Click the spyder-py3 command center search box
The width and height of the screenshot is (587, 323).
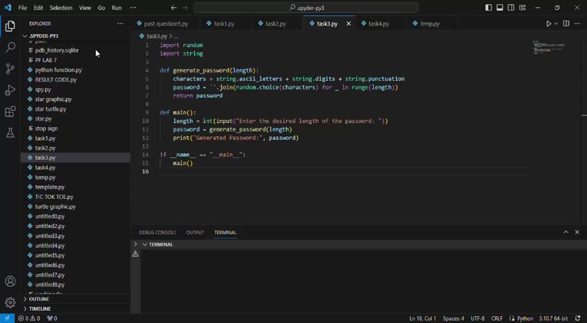[x=306, y=8]
